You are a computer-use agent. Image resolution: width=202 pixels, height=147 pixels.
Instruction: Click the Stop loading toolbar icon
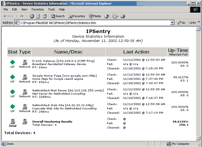point(32,16)
